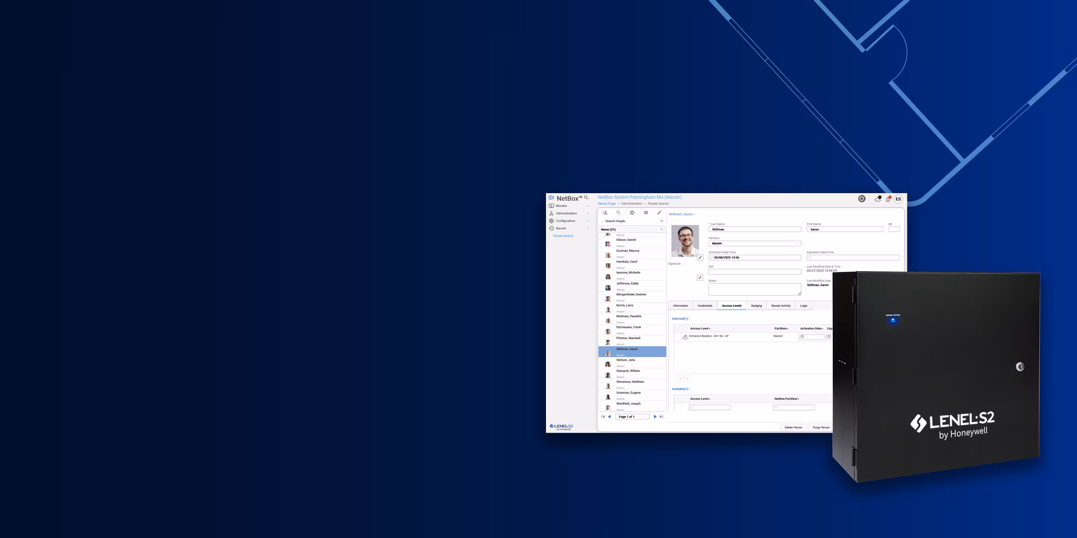
Task: Click the Delete Person button
Action: coord(793,427)
